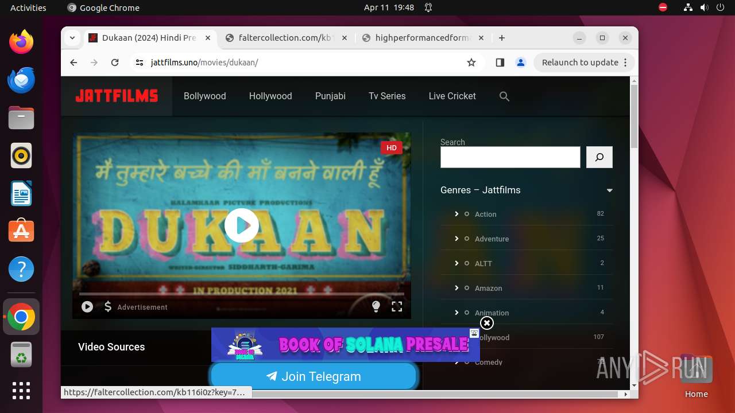Viewport: 735px width, 413px height.
Task: Open the Action genre link
Action: tap(485, 214)
